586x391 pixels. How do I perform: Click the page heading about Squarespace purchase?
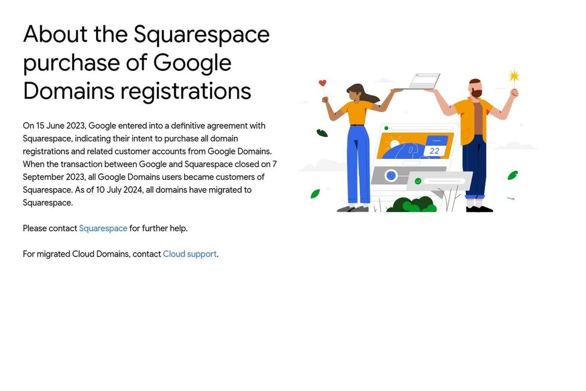146,63
